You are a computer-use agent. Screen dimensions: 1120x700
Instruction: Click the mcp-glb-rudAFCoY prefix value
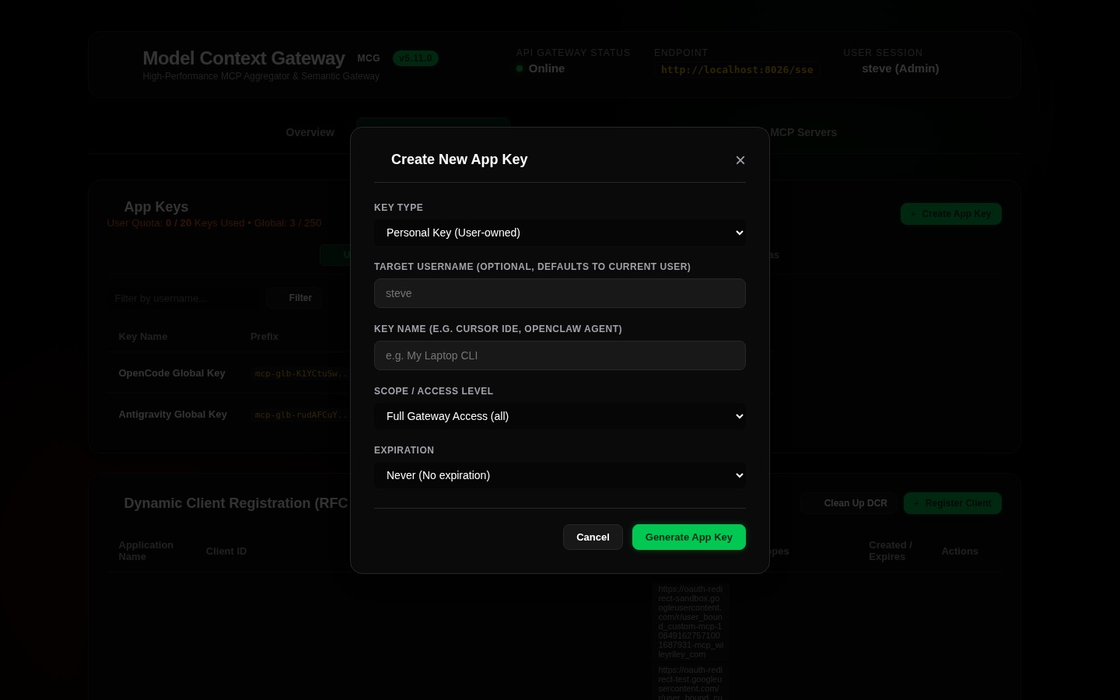click(x=302, y=415)
